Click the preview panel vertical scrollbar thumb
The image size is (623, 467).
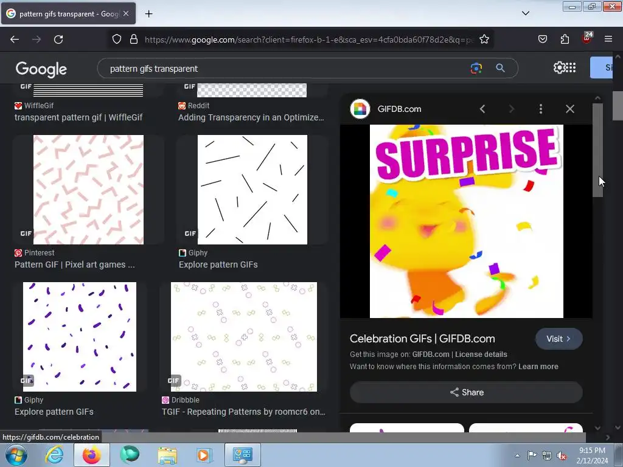[x=597, y=150]
